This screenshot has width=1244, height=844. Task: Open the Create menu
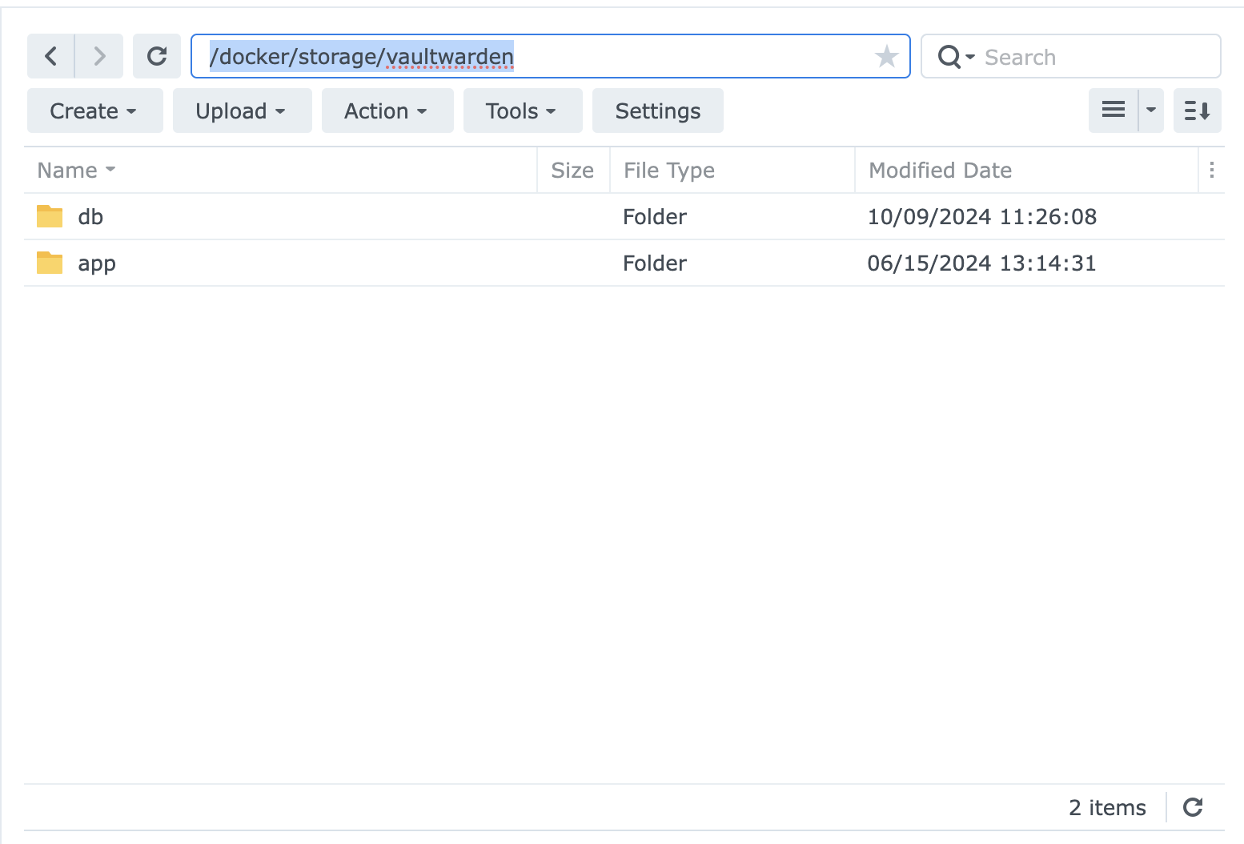coord(94,111)
